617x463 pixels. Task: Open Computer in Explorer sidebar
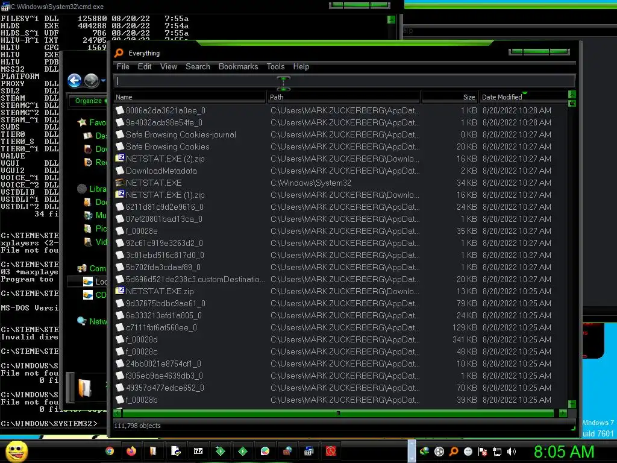pos(92,268)
